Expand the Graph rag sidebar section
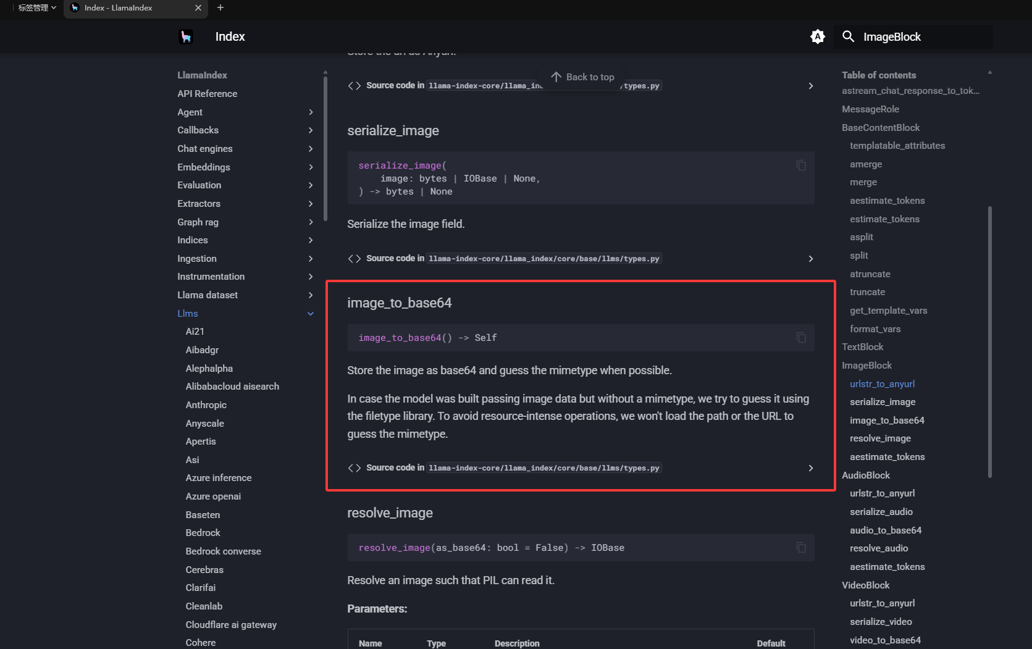 (x=311, y=222)
